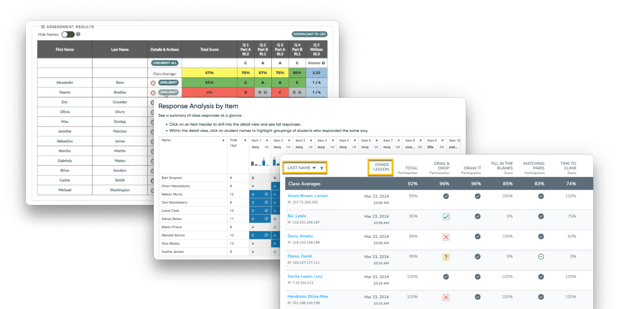Click David Flores's yellow question mark box

[446, 256]
